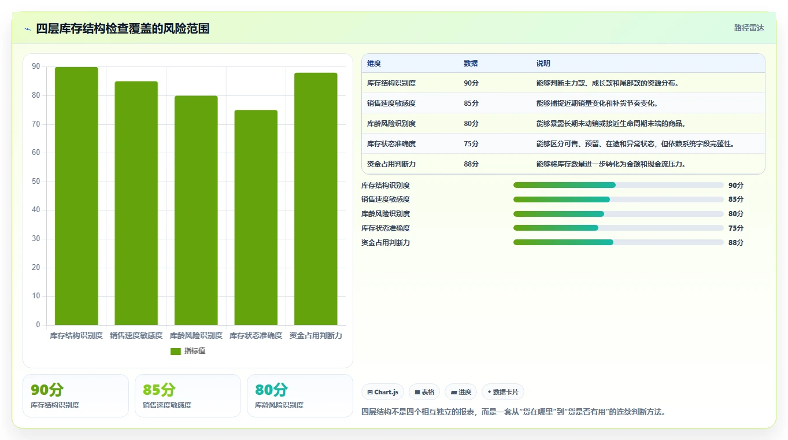Select the 进度 tag chip
This screenshot has width=788, height=440.
pyautogui.click(x=461, y=392)
